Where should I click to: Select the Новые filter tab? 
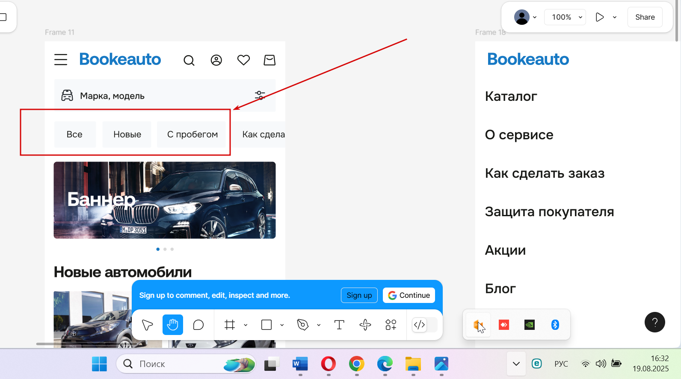coord(127,134)
